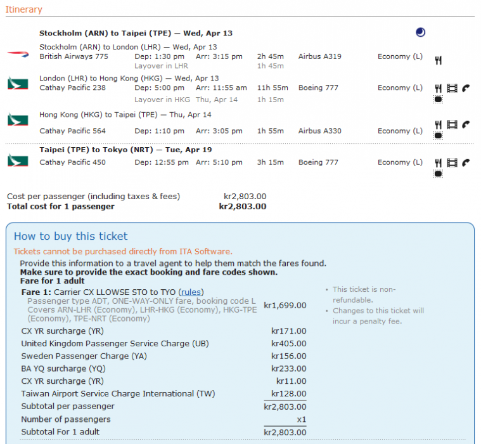Click the overnight moon icon for Stockholm–Taipei
This screenshot has height=444, width=481.
click(420, 32)
